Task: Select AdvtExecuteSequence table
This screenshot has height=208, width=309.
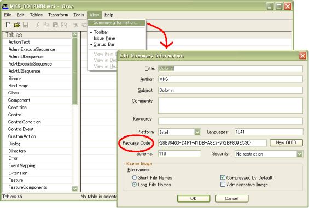Action: click(x=30, y=64)
